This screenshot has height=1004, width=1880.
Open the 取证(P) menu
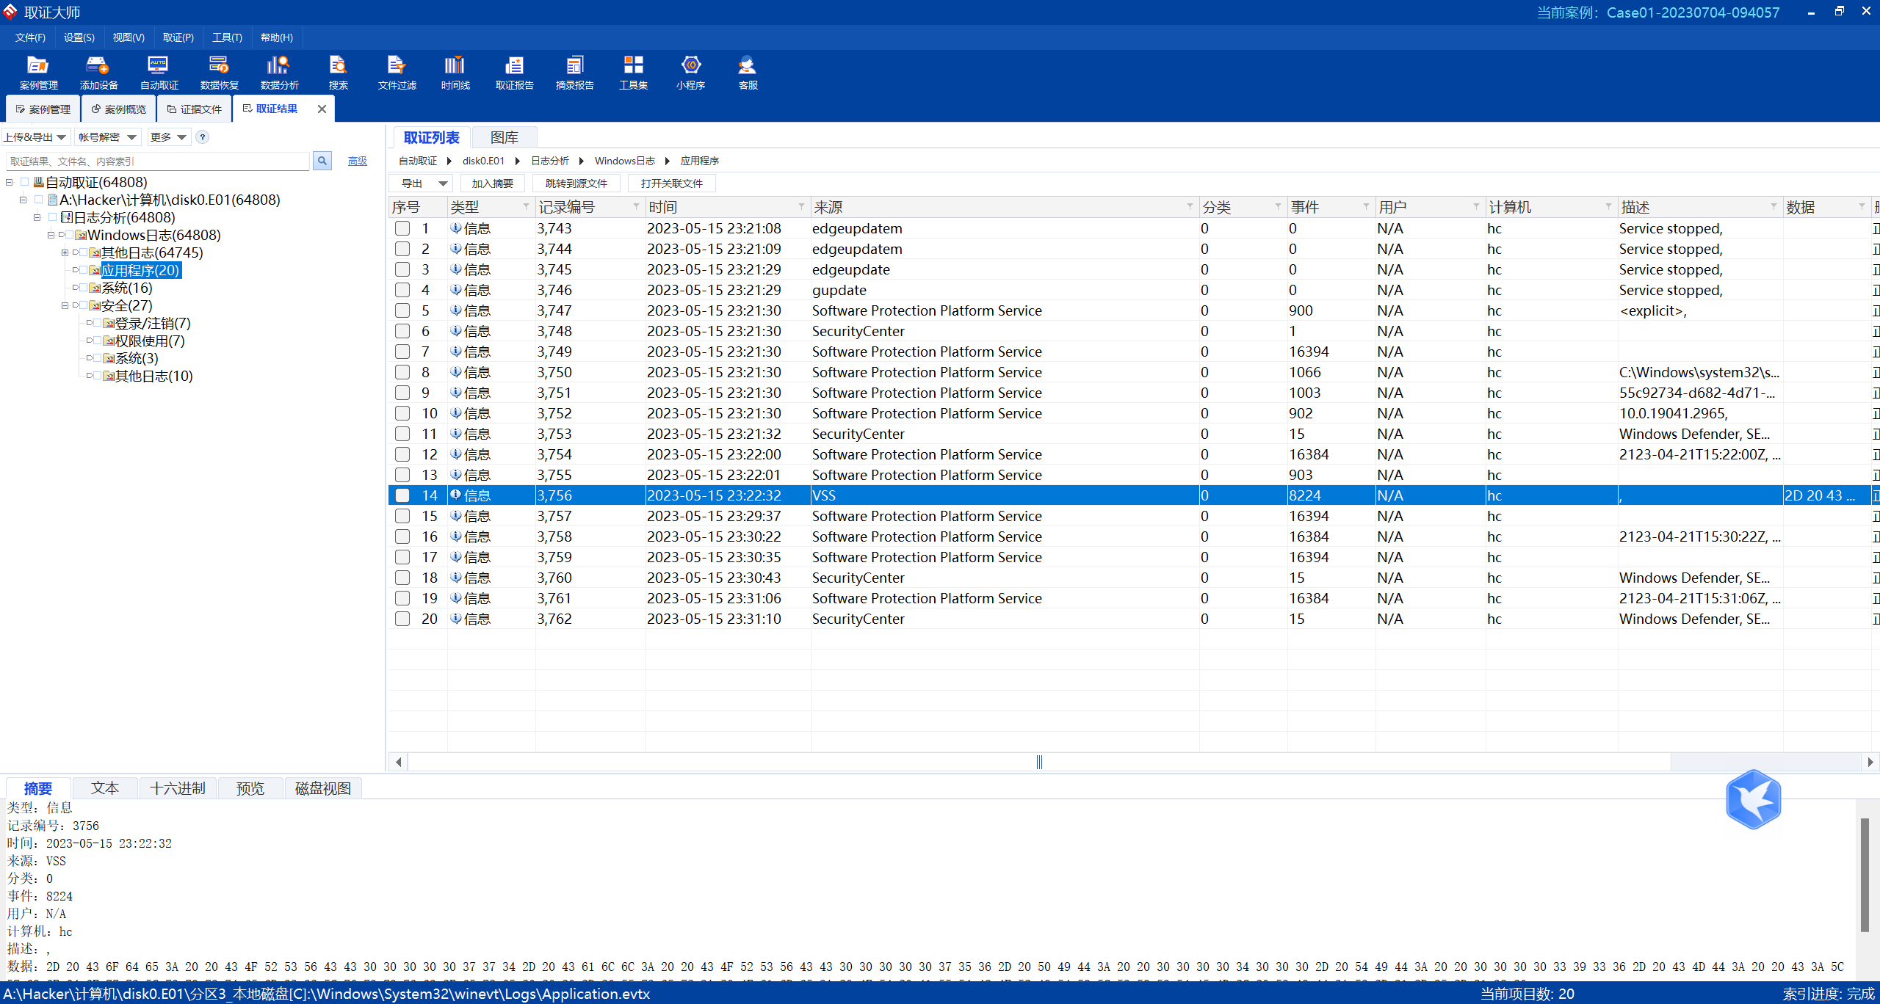point(178,37)
